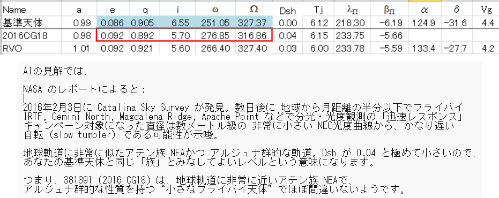This screenshot has width=499, height=198.
Task: Select cell with value 327.37
Action: click(254, 22)
